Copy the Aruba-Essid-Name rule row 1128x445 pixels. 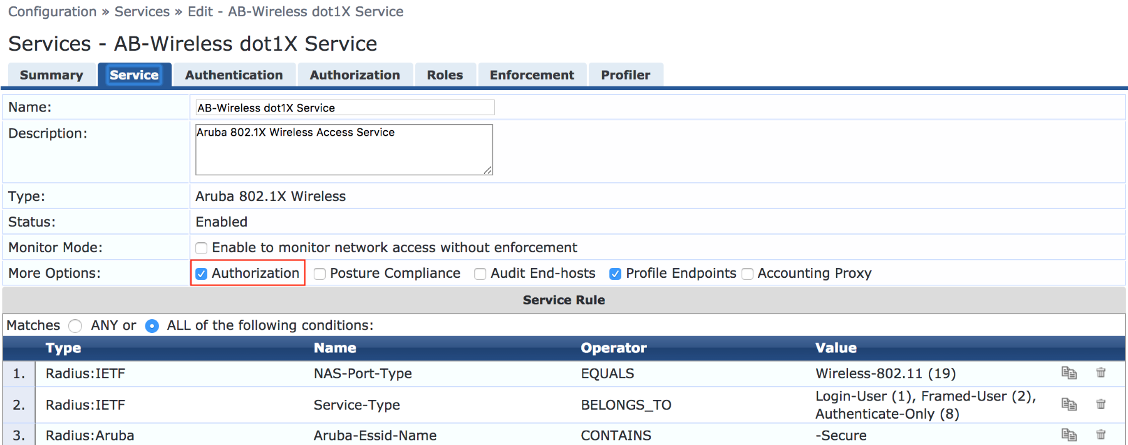tap(1068, 434)
